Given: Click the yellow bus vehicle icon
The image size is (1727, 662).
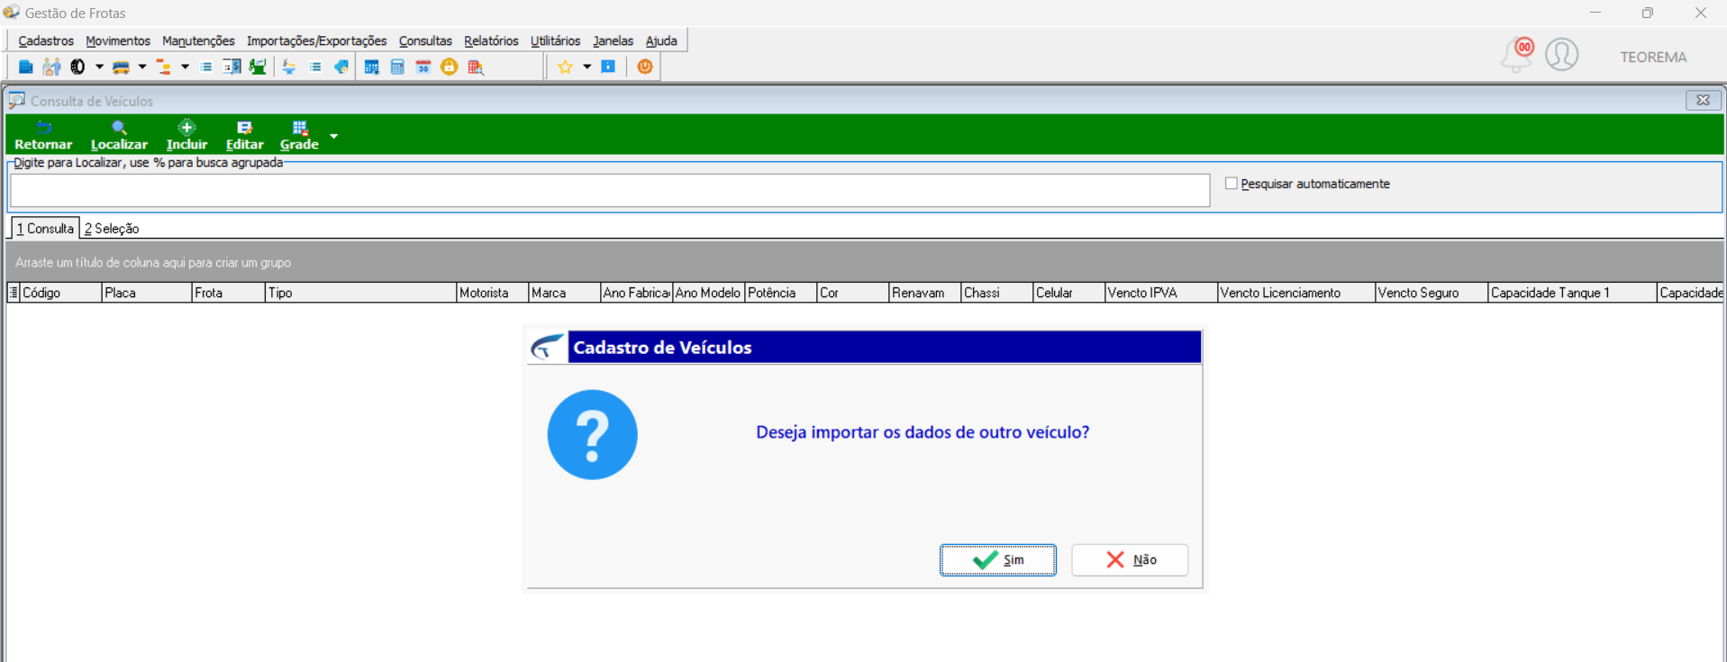Looking at the screenshot, I should 121,67.
